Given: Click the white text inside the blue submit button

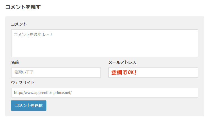Looking at the screenshot, I should point(29,105).
